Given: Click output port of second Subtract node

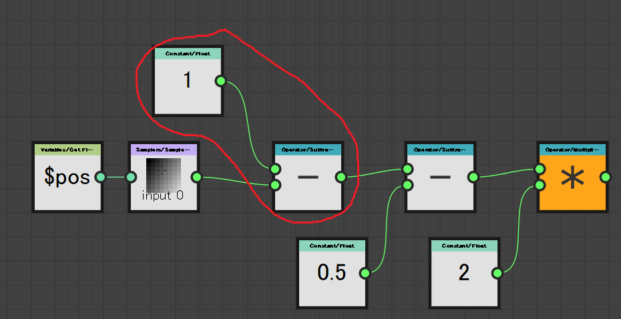Looking at the screenshot, I should tap(473, 177).
